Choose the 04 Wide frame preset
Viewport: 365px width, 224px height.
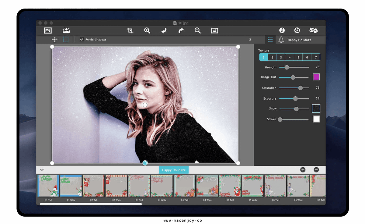tap(207, 186)
